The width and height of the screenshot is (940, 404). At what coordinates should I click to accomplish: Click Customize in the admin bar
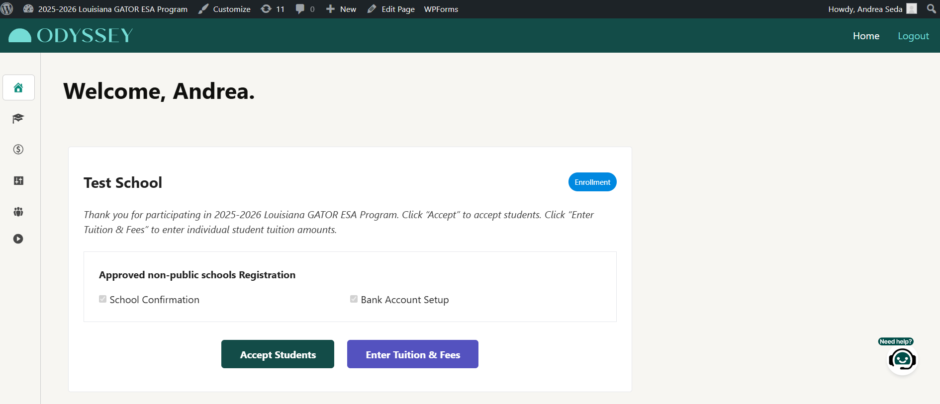tap(225, 9)
